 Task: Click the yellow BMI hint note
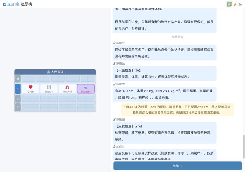[178, 110]
